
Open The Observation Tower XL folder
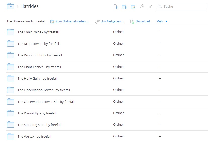[46, 102]
